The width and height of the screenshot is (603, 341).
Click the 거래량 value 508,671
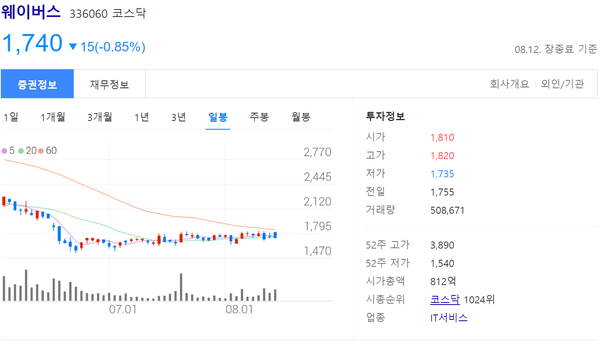(448, 210)
